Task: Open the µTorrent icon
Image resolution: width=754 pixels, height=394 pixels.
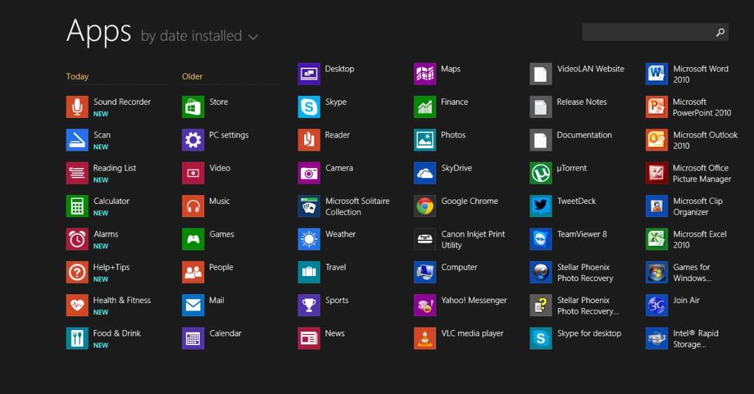Action: tap(541, 173)
